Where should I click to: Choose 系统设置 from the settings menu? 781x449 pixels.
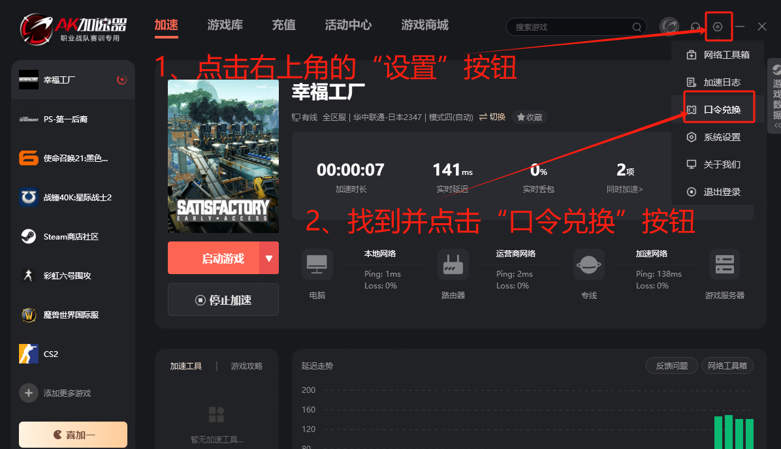pyautogui.click(x=718, y=137)
